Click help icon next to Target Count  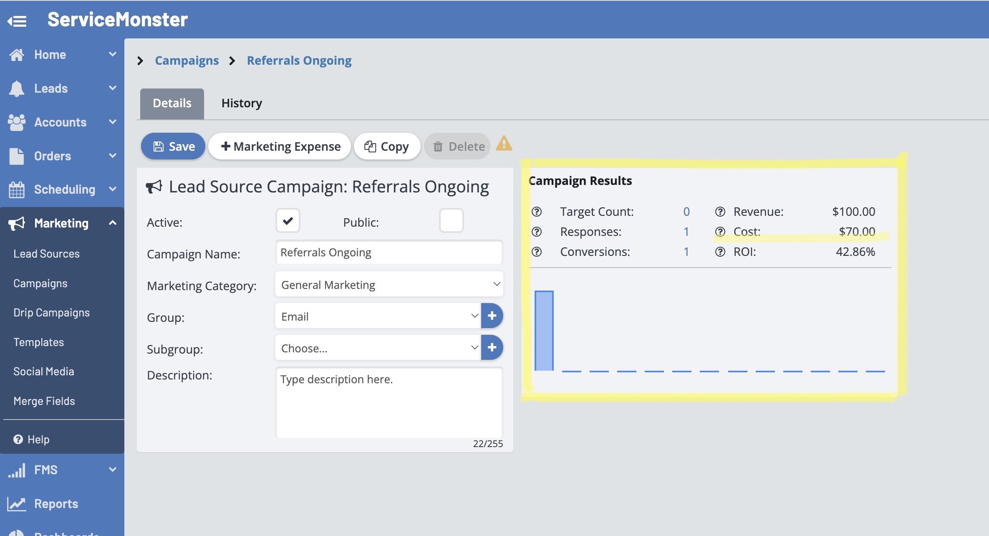537,212
